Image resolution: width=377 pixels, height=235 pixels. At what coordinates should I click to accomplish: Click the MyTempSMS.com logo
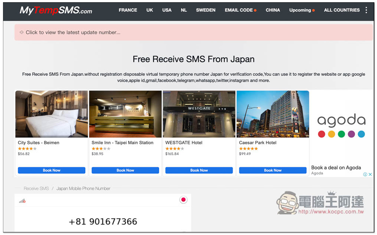tap(56, 10)
